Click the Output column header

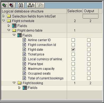click(91, 11)
